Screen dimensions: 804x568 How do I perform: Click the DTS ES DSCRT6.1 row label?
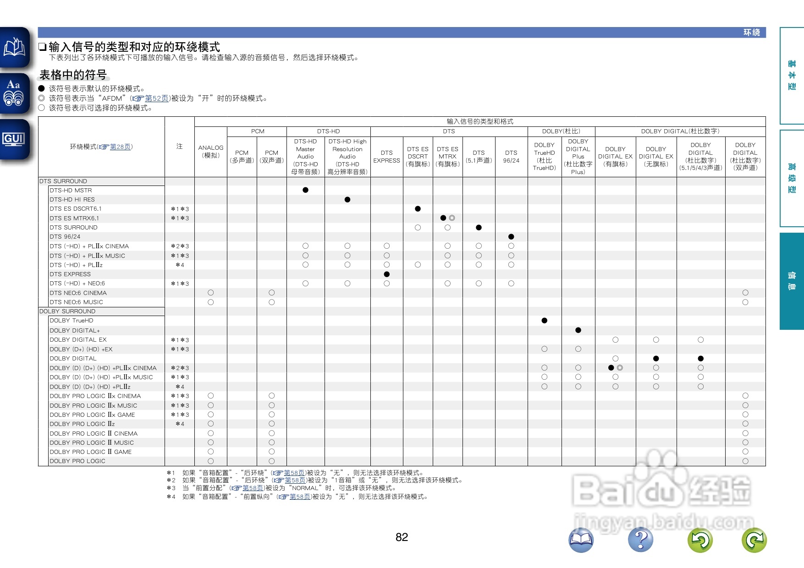pos(76,209)
